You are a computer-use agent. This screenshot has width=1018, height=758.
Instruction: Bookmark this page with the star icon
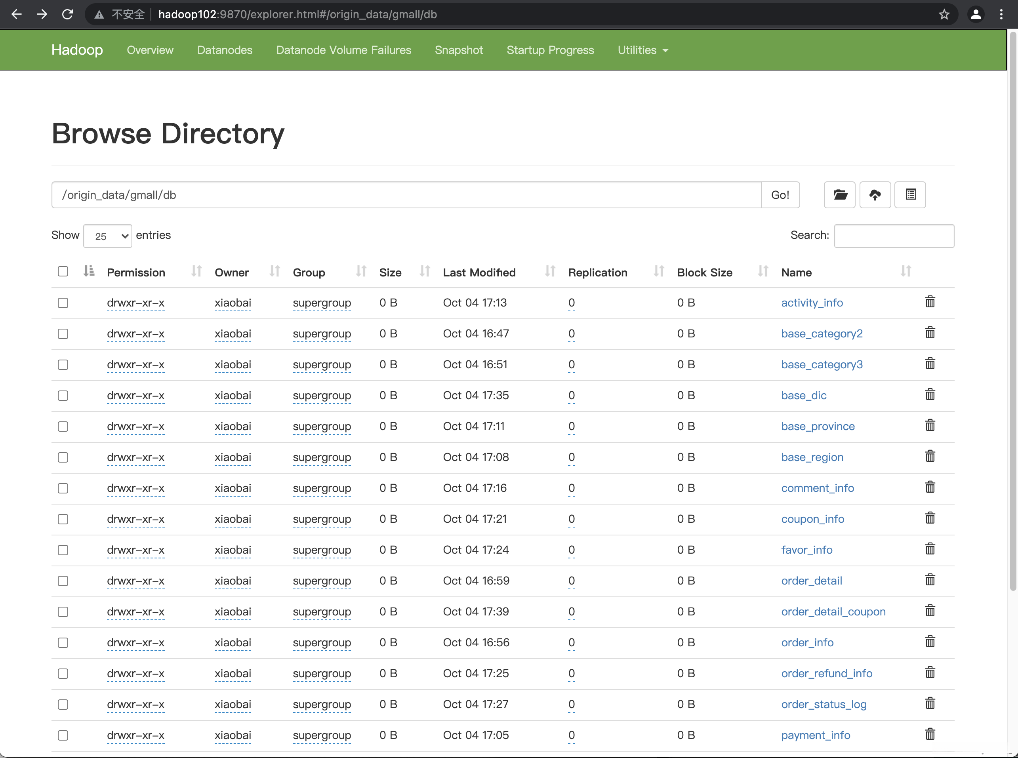click(944, 14)
